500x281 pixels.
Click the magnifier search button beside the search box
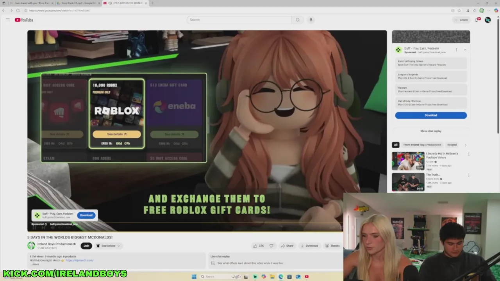coord(298,20)
